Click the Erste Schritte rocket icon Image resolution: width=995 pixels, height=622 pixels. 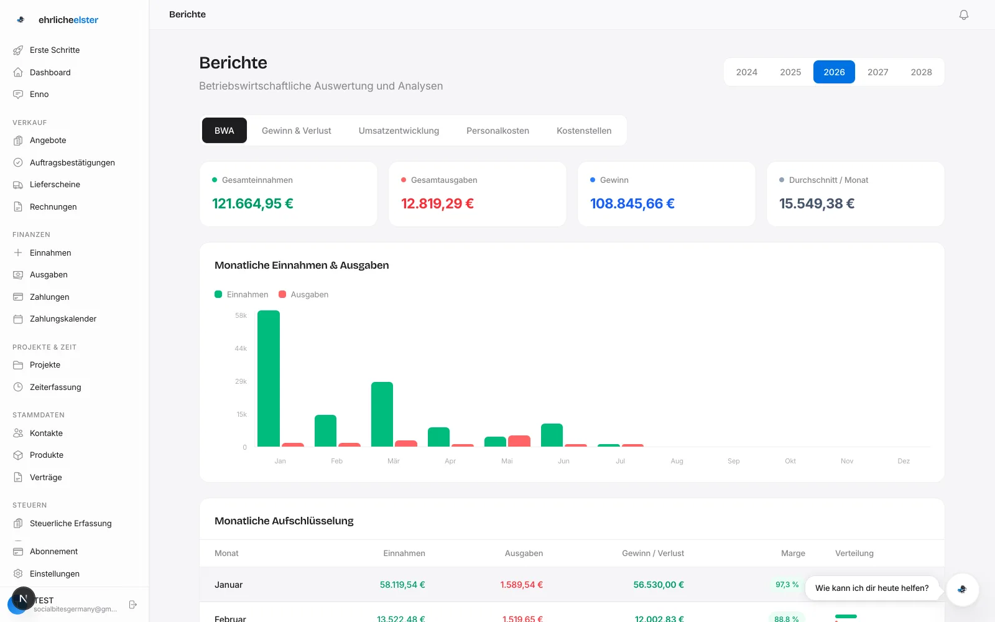tap(18, 50)
